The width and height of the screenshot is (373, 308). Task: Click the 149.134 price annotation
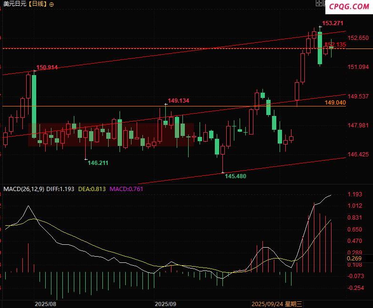pyautogui.click(x=179, y=101)
